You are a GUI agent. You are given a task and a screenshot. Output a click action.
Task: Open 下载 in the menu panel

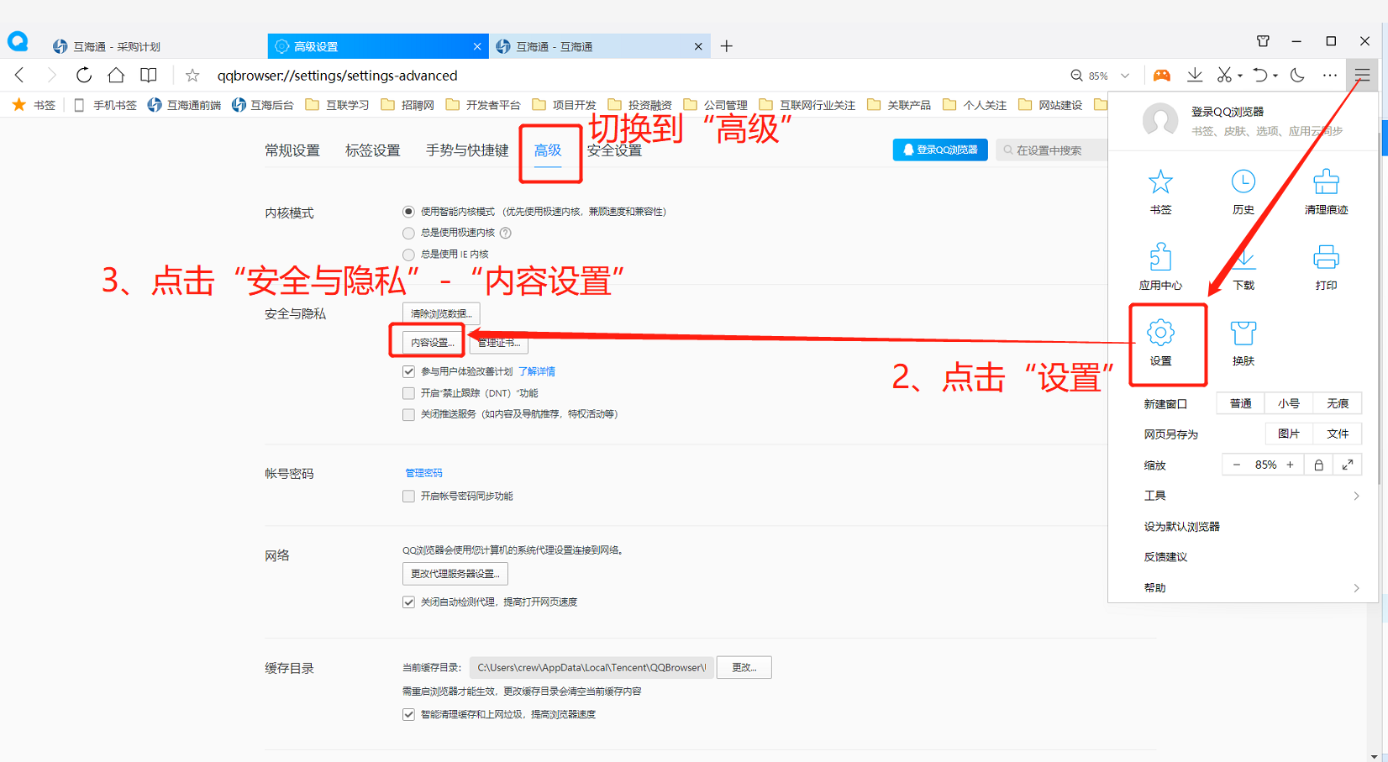click(1243, 267)
